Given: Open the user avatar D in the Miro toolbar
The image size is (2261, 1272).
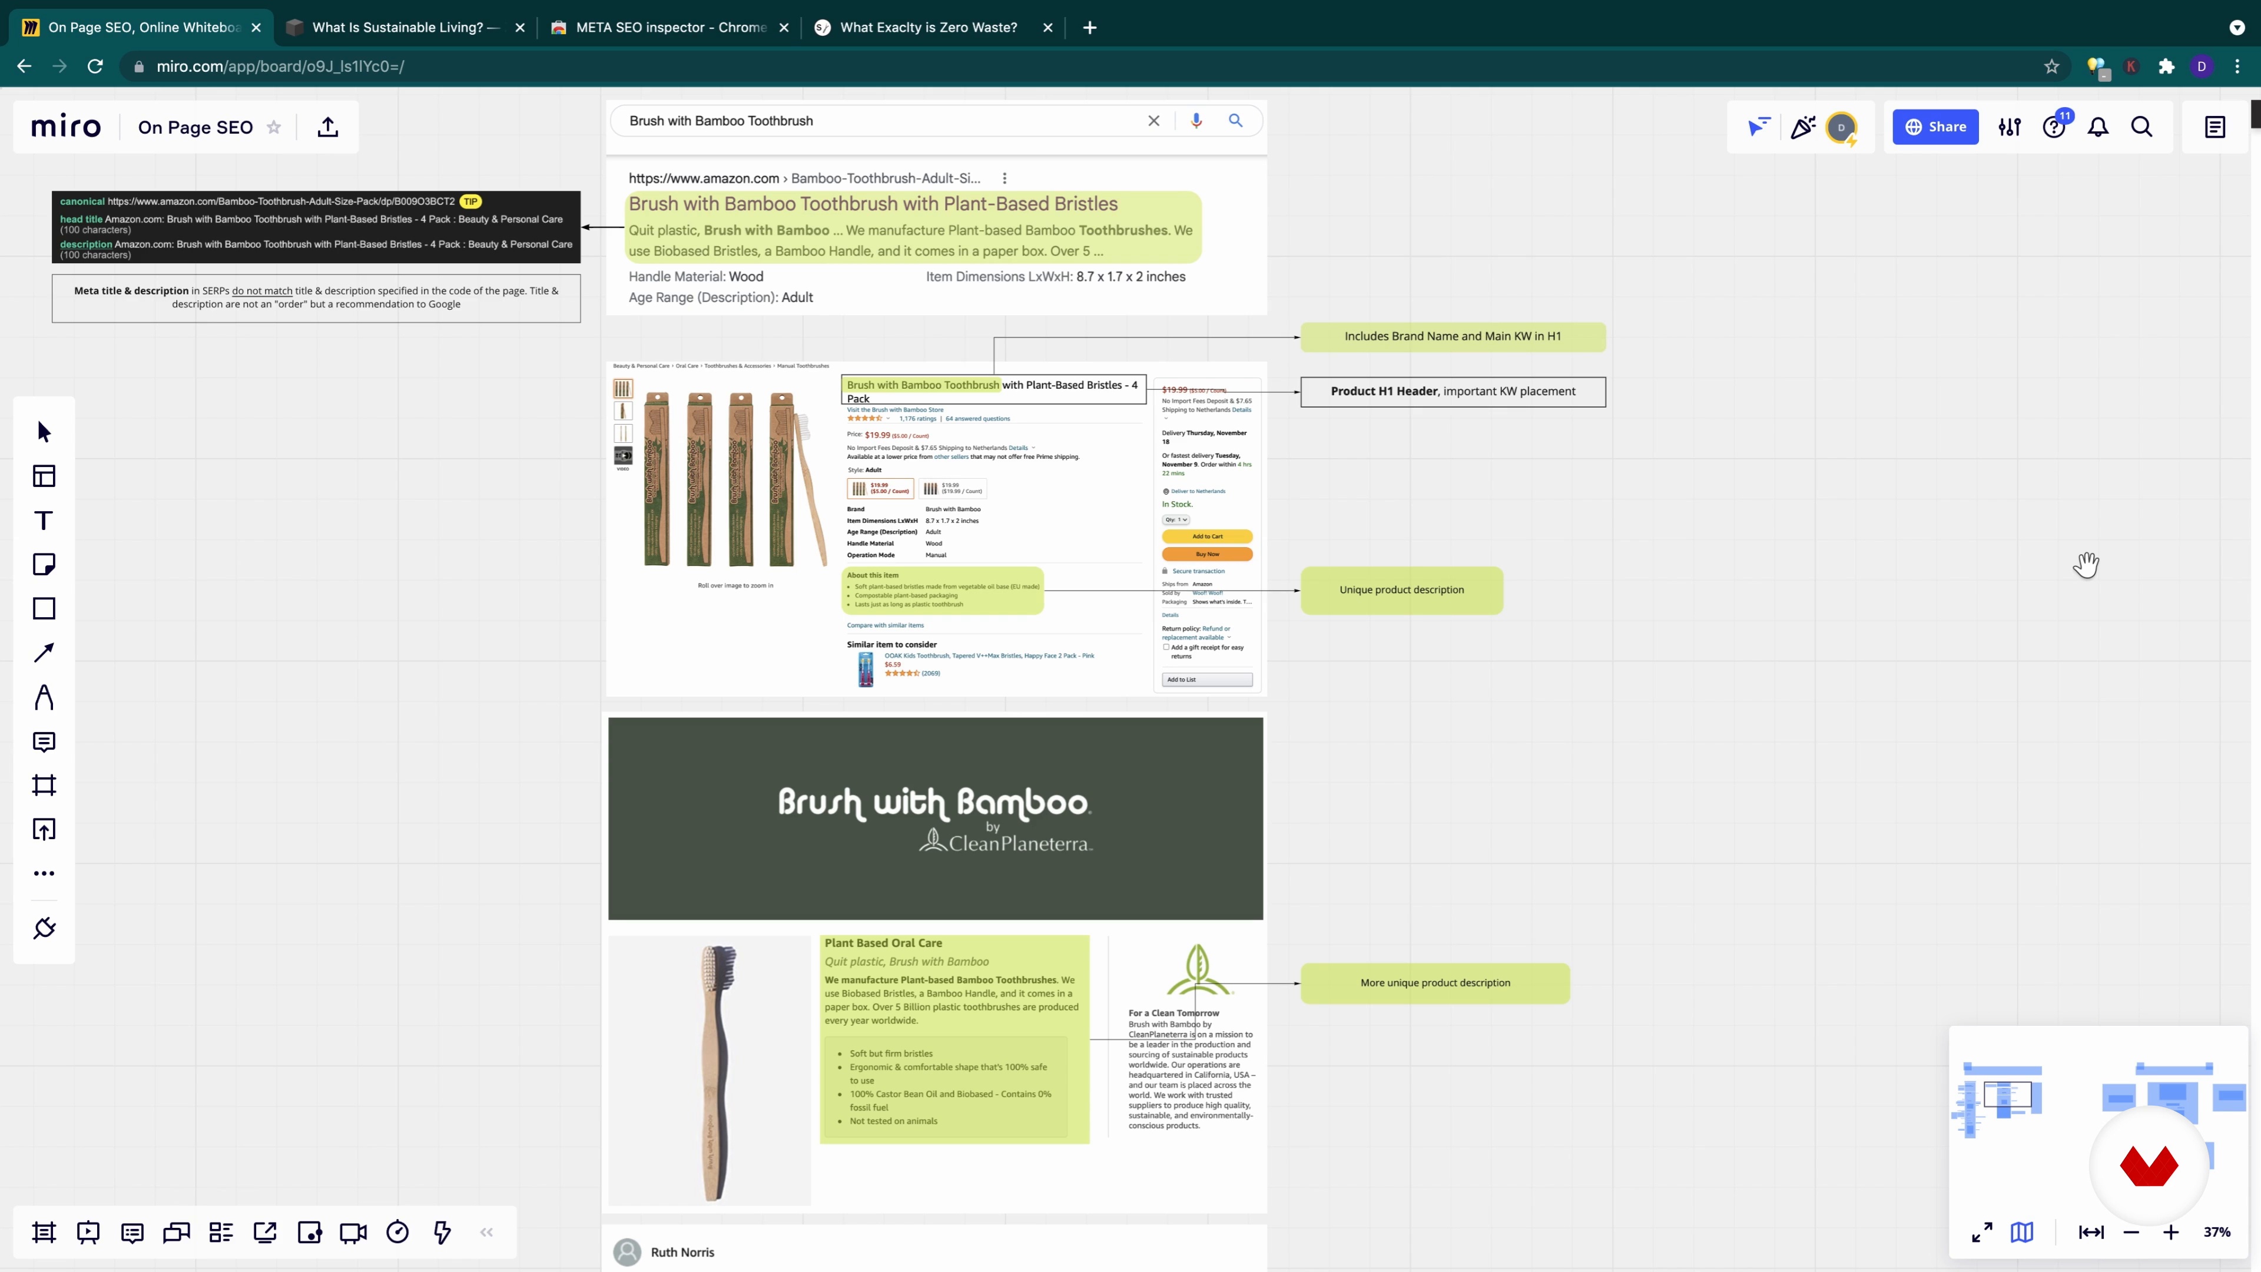Looking at the screenshot, I should 1841,127.
